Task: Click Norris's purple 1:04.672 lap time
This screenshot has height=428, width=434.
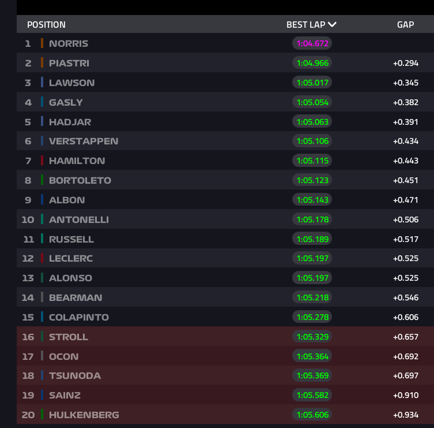Action: (x=312, y=43)
